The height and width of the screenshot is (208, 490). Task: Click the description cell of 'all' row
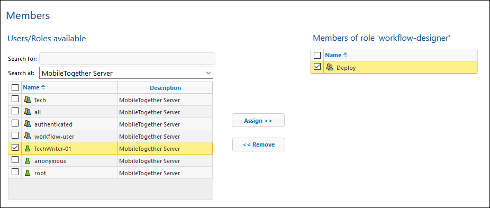pyautogui.click(x=165, y=112)
